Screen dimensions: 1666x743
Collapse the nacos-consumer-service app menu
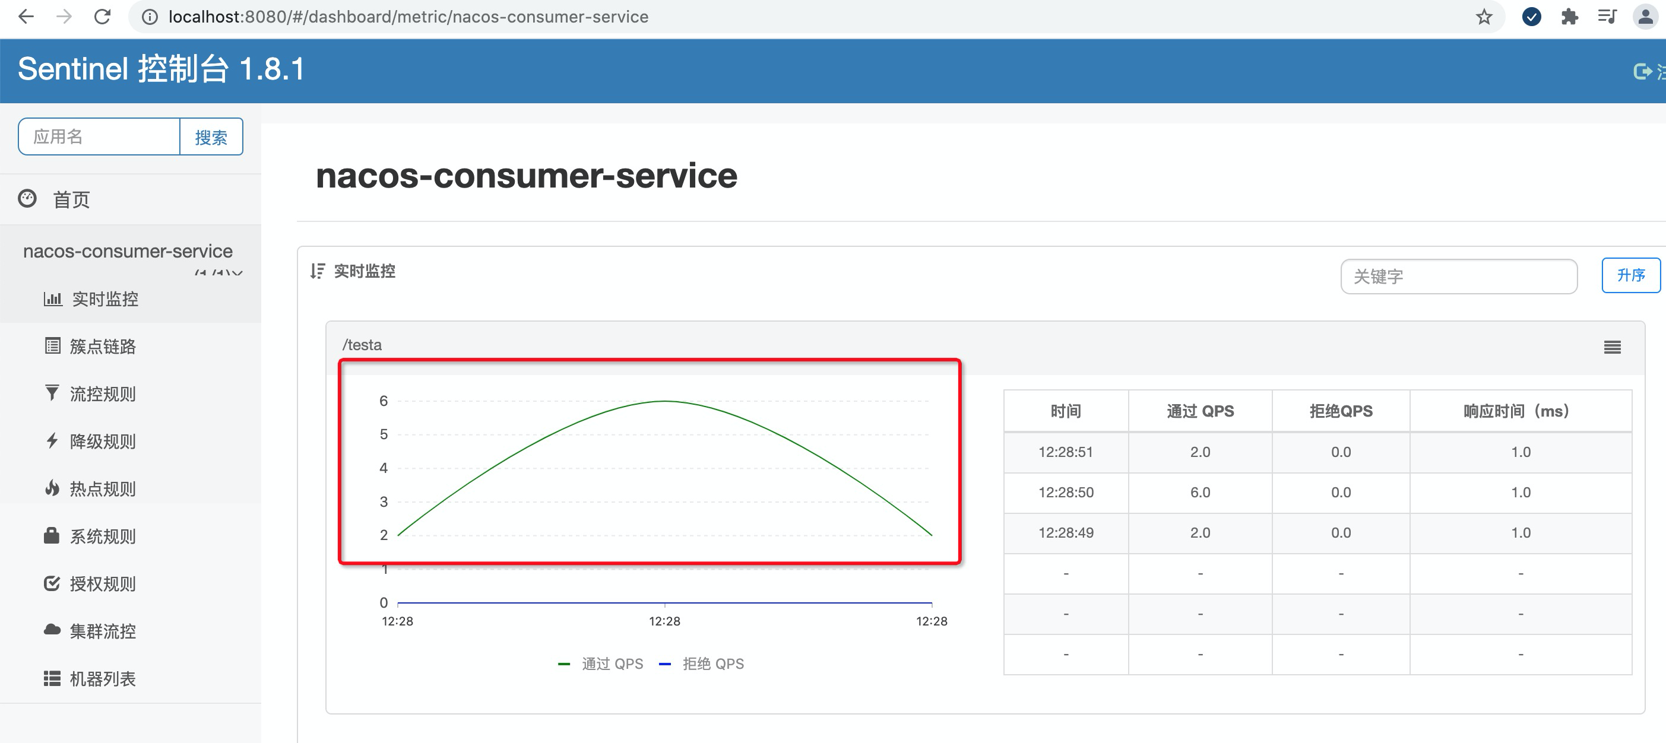128,251
